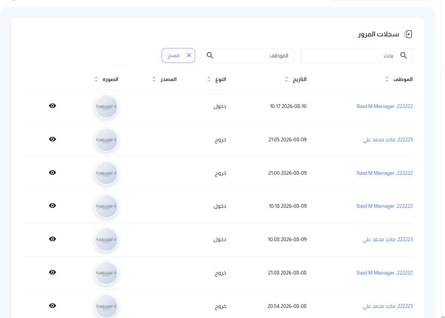Screen dimensions: 445x318
Task: Sort table by المصدر column arrows
Action: (154, 79)
